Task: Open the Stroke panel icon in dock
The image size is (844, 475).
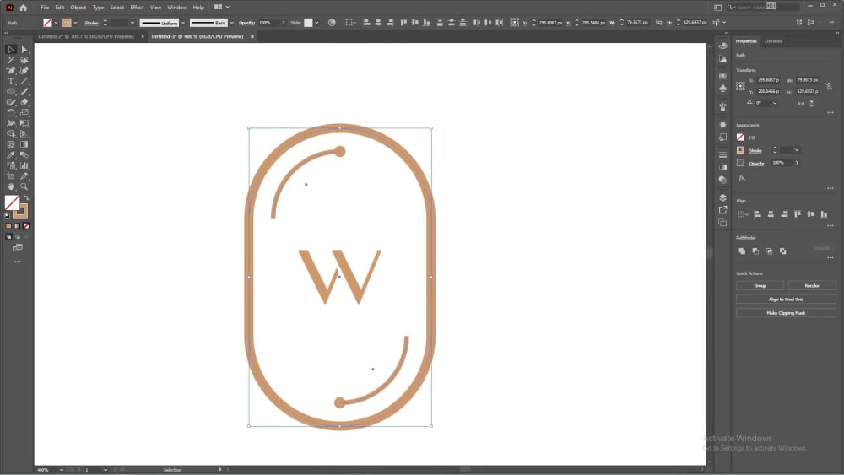Action: [723, 155]
